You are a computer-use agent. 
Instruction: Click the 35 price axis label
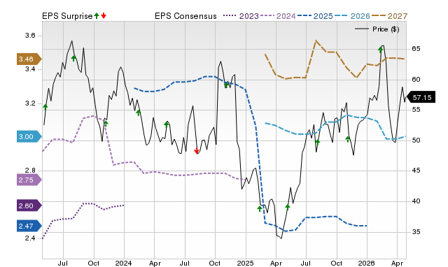click(416, 232)
